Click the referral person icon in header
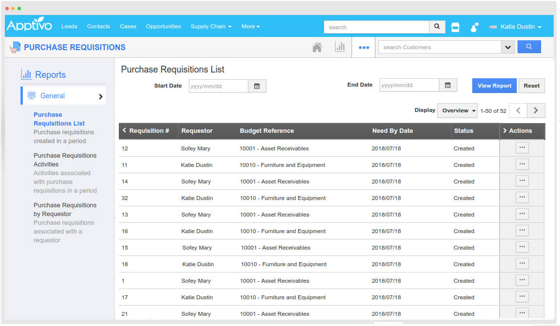Viewport: 560px width, 326px height. click(x=474, y=27)
